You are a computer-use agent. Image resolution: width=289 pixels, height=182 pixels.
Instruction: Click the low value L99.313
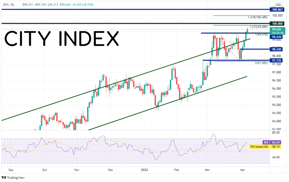pos(53,5)
